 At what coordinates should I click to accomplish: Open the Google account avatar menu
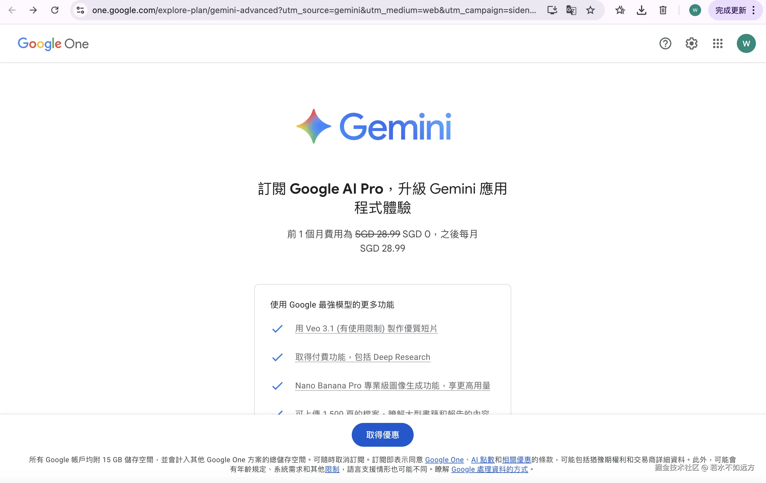(746, 43)
